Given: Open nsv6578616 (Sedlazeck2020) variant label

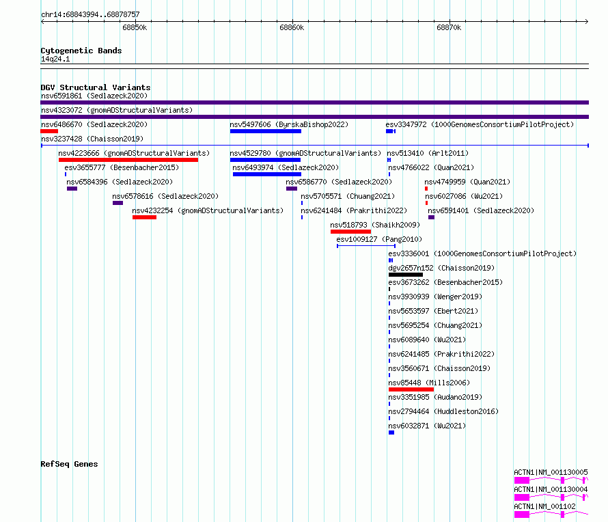Looking at the screenshot, I should pos(165,196).
